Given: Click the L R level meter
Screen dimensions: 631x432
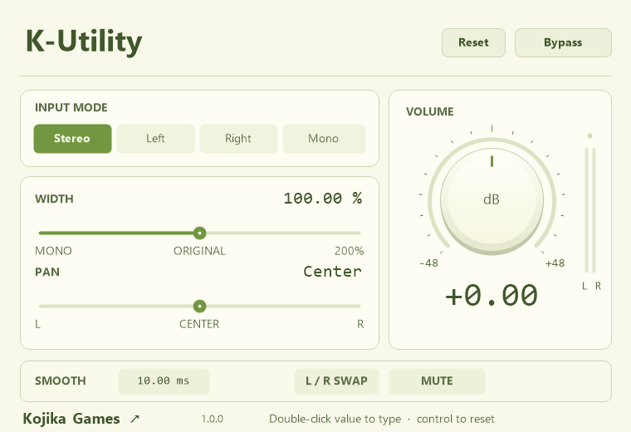Looking at the screenshot, I should (590, 211).
